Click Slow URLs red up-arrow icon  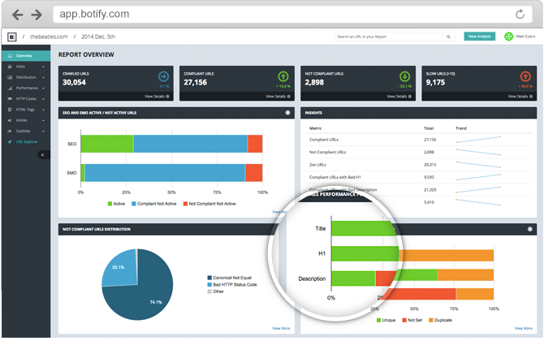click(525, 76)
